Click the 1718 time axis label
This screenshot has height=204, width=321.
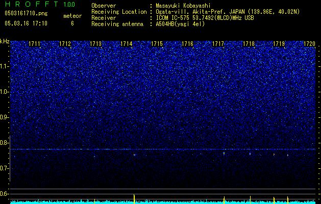pyautogui.click(x=249, y=43)
